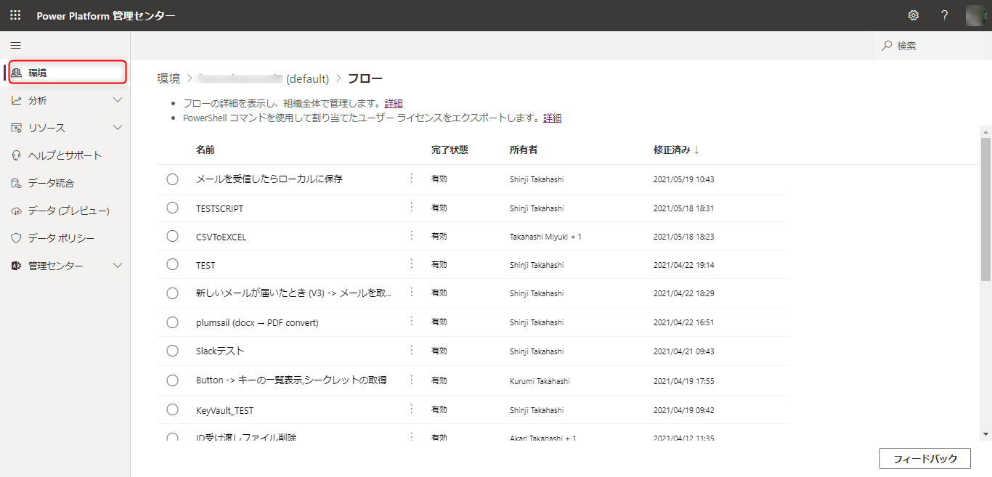Screen dimensions: 992x477
Task: Select the CSVToEXCEL row radio button
Action: (172, 236)
